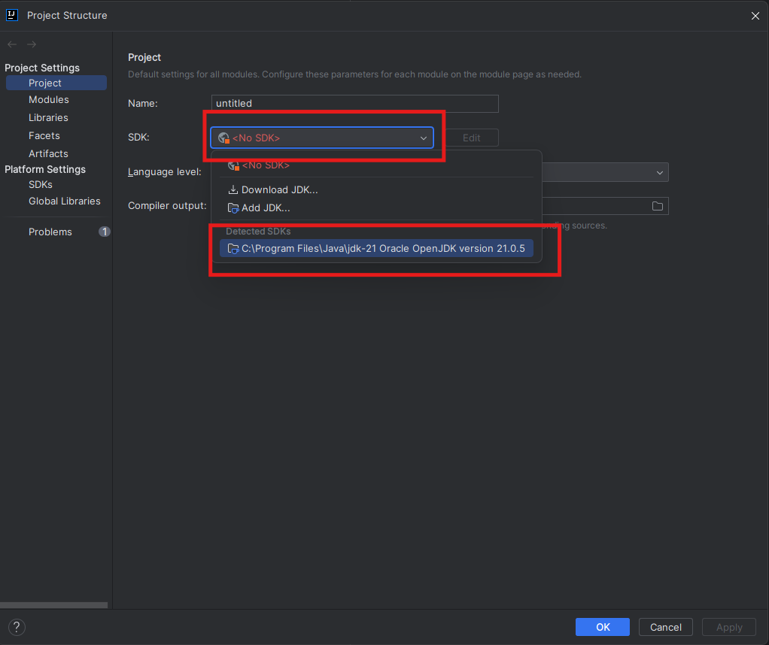Expand the Language level dropdown arrow
The image size is (769, 645).
[x=660, y=172]
